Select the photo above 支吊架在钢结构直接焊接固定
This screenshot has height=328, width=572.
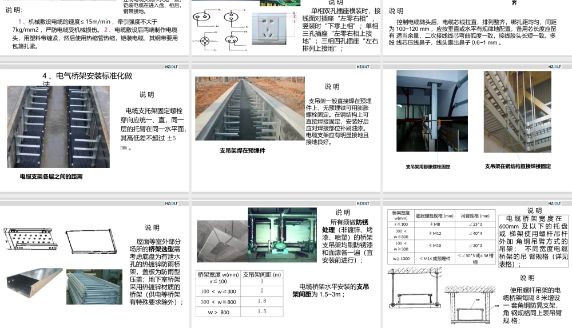point(517,112)
